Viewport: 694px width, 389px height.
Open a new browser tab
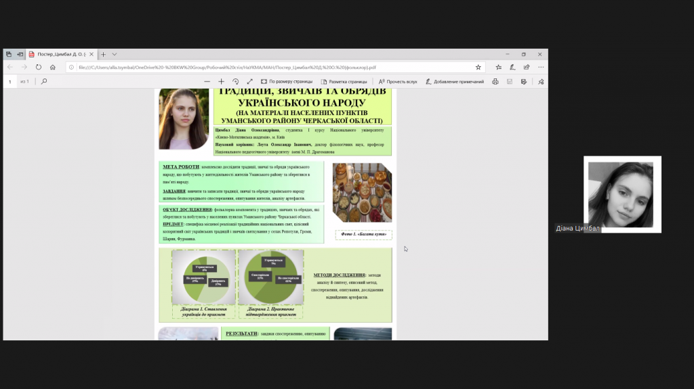pyautogui.click(x=103, y=54)
